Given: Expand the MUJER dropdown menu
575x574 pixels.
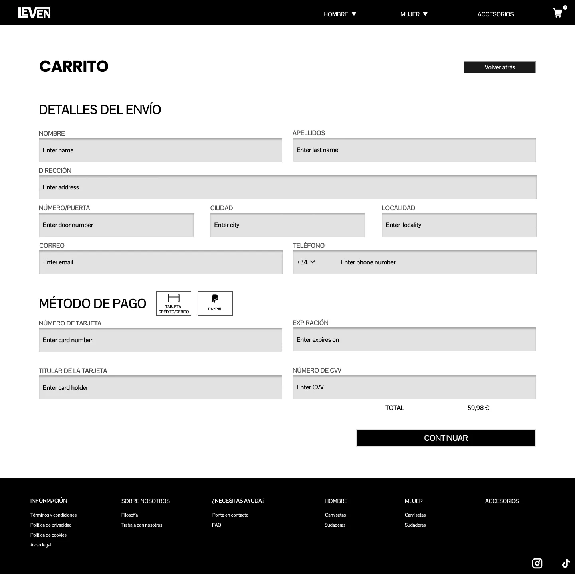Looking at the screenshot, I should [414, 14].
